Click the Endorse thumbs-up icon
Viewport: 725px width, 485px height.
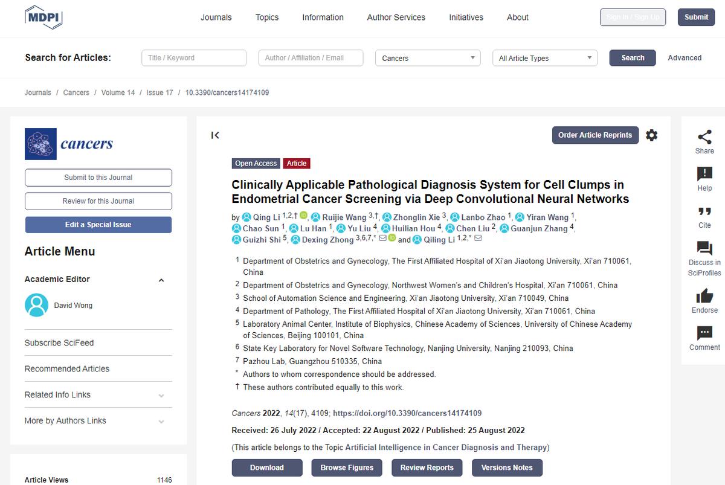[704, 296]
